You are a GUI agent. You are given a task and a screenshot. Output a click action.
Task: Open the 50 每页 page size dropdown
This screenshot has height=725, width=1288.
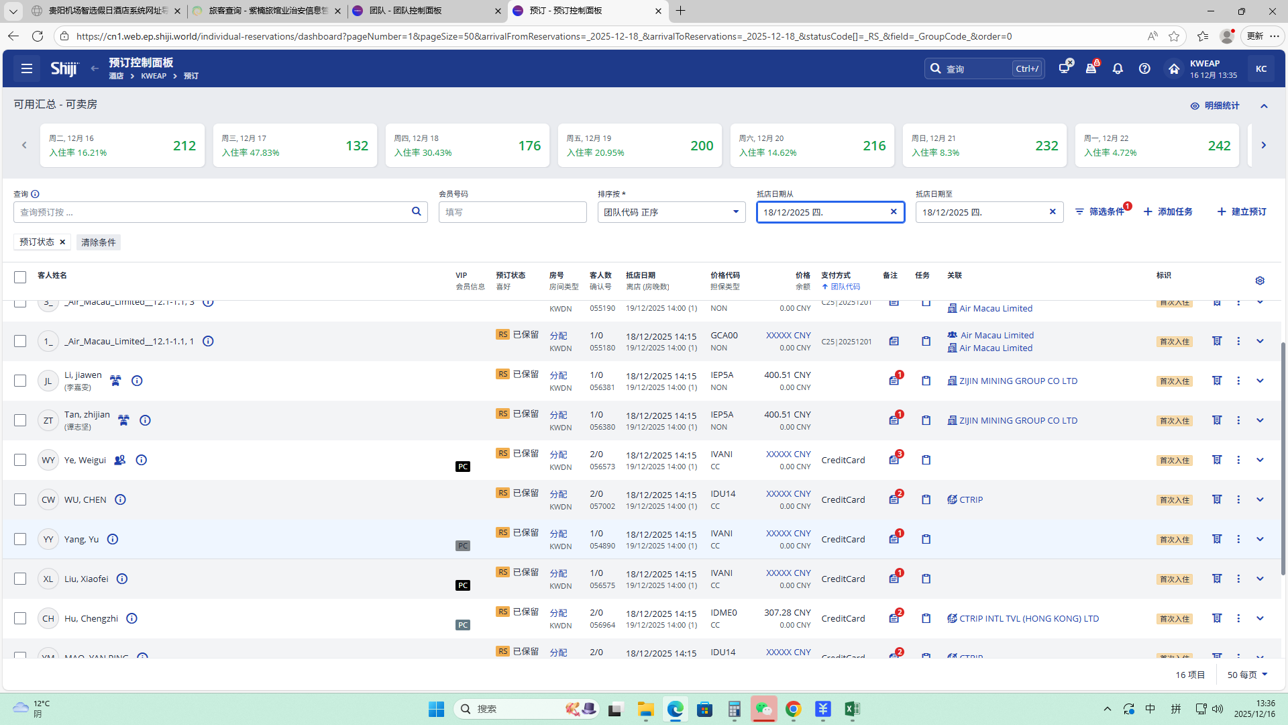pos(1247,675)
